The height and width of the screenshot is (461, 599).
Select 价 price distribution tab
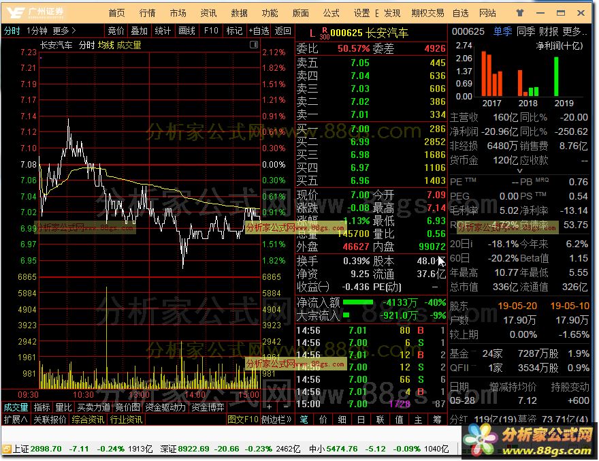pos(323,419)
